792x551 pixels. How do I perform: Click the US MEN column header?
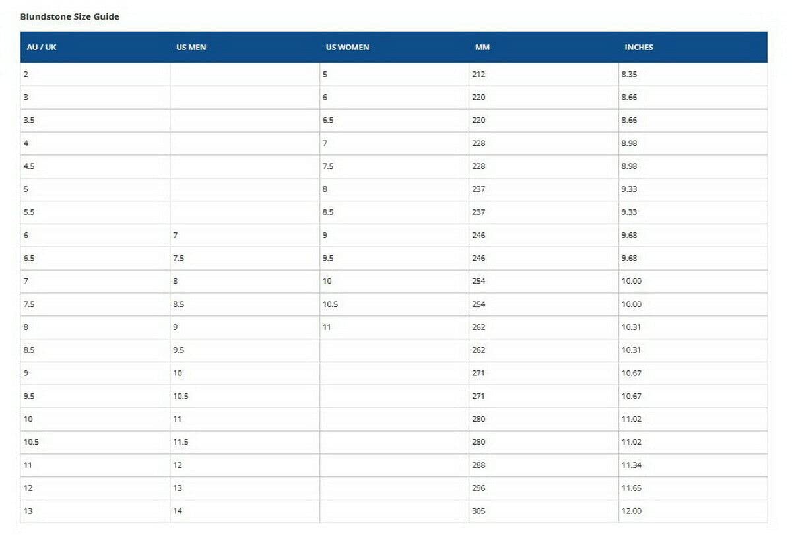click(x=191, y=48)
